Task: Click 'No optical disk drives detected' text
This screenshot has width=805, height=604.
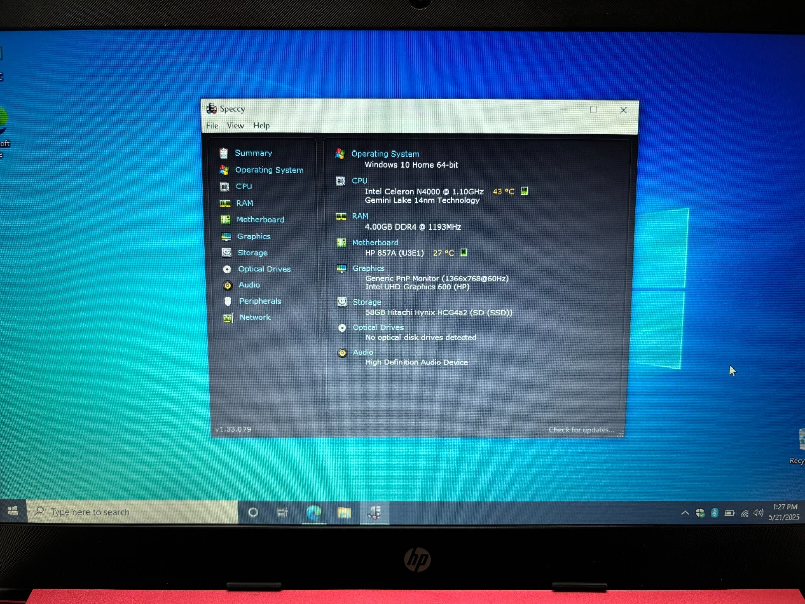Action: (421, 337)
